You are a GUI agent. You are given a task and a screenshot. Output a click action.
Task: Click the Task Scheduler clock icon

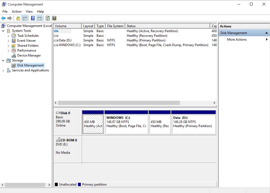tap(14, 36)
